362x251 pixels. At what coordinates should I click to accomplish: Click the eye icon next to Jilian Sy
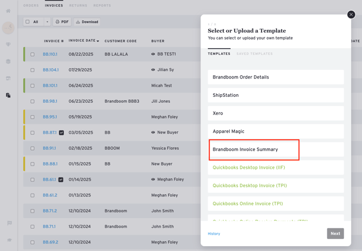pos(153,70)
